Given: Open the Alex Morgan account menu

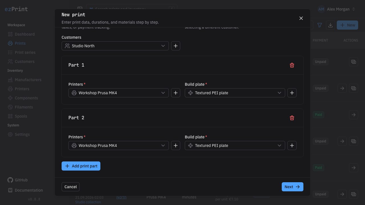Looking at the screenshot, I should [x=337, y=9].
